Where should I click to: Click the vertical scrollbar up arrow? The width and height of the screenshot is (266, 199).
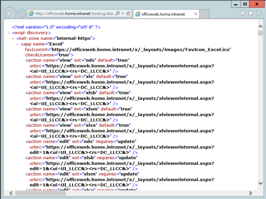pos(260,27)
